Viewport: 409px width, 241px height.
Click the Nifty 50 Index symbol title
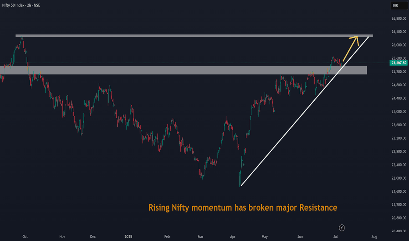21,5
